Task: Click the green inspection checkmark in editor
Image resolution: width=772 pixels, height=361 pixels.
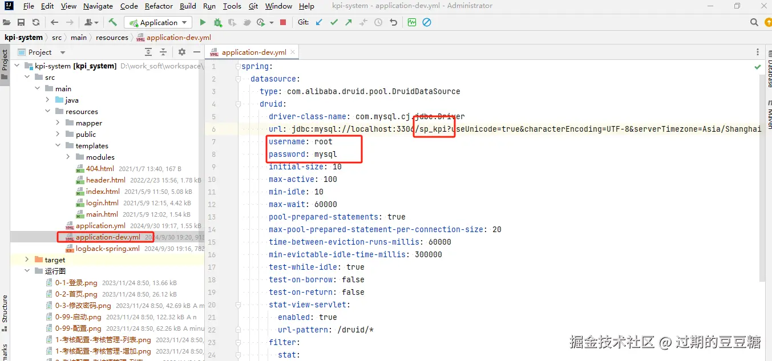Action: click(x=758, y=67)
